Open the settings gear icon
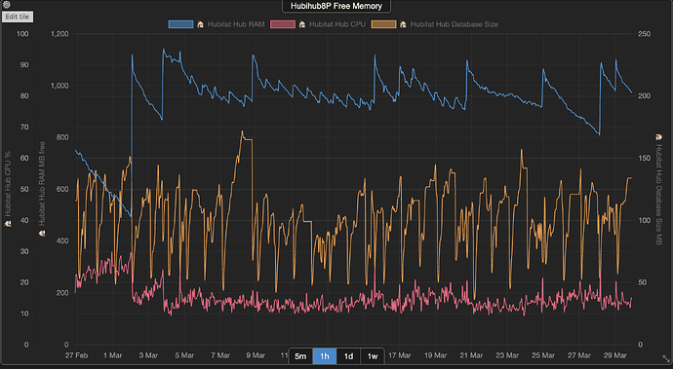The height and width of the screenshot is (369, 673). click(x=6, y=5)
